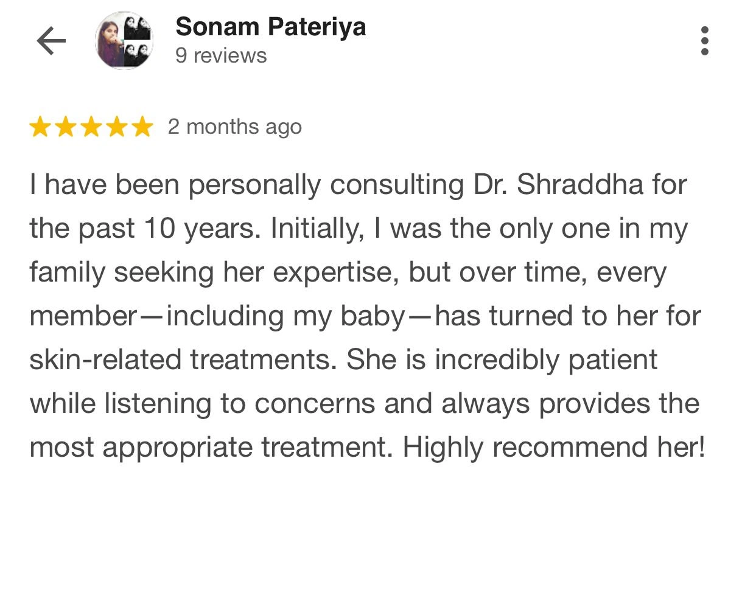Go back using the left arrow
This screenshot has height=596, width=756.
click(51, 41)
